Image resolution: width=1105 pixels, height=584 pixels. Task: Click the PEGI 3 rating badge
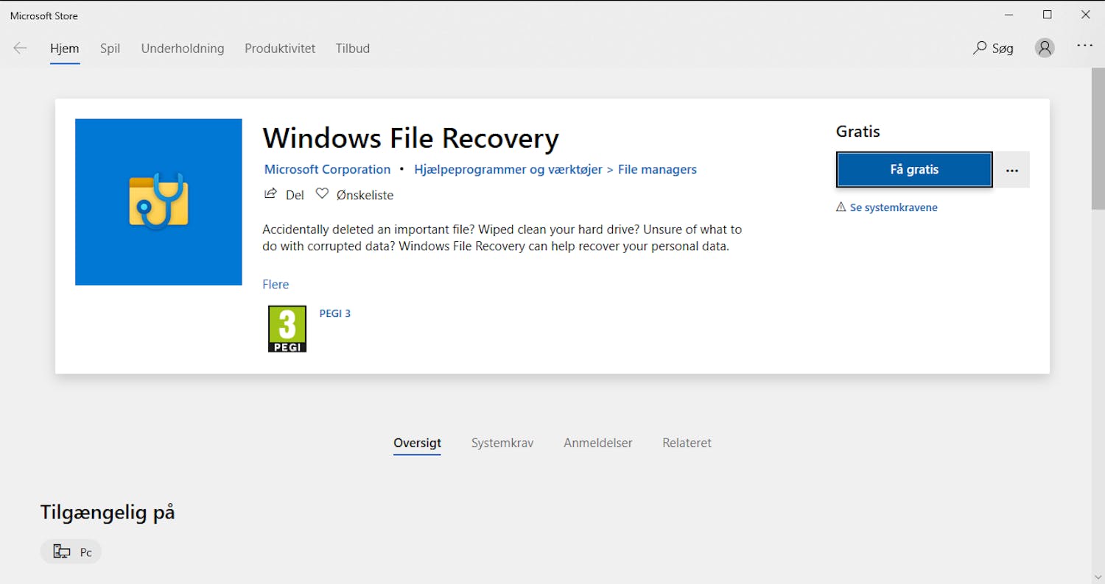(x=287, y=328)
